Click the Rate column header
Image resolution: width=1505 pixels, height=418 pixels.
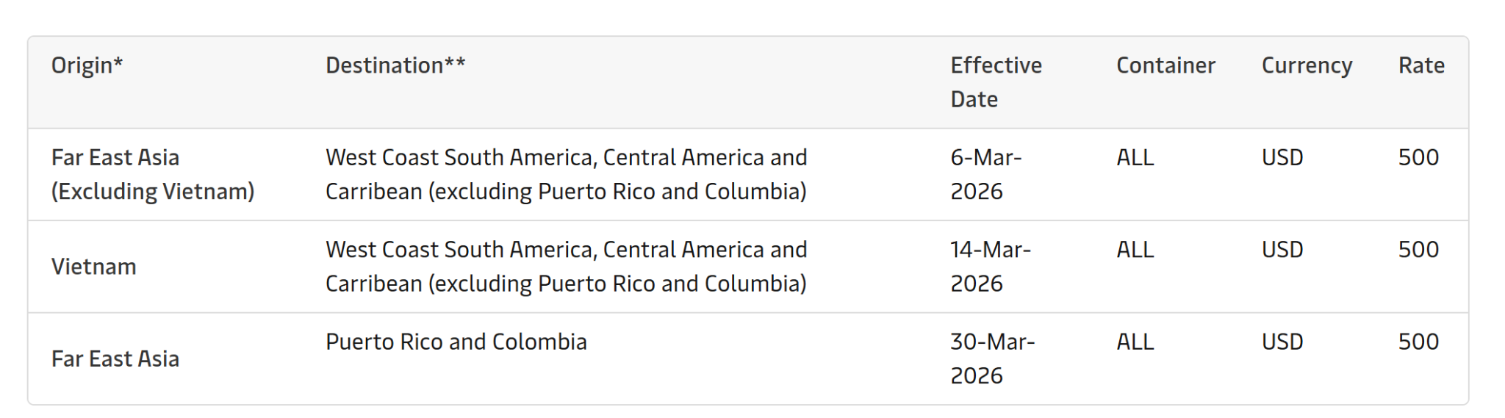(x=1421, y=65)
